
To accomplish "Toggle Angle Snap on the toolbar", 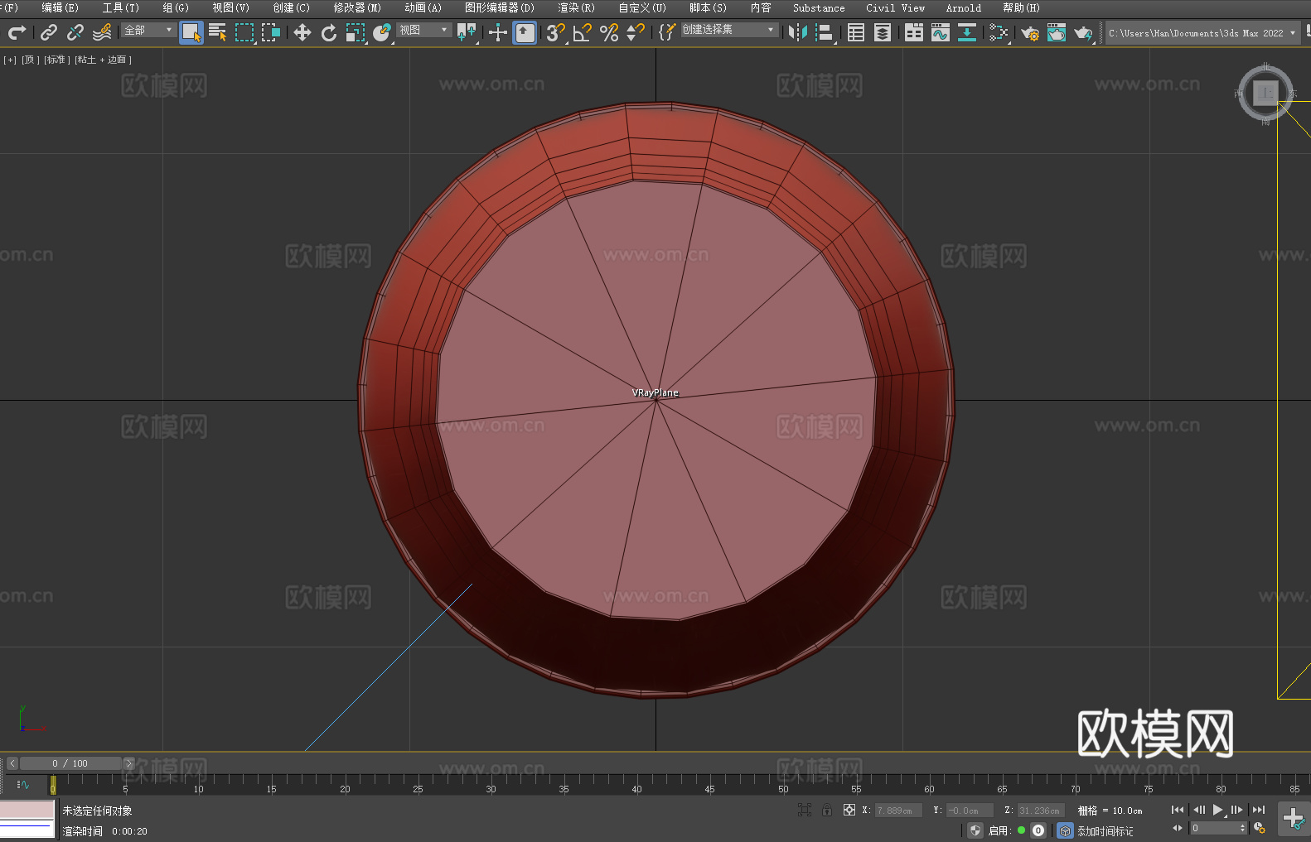I will pyautogui.click(x=582, y=33).
